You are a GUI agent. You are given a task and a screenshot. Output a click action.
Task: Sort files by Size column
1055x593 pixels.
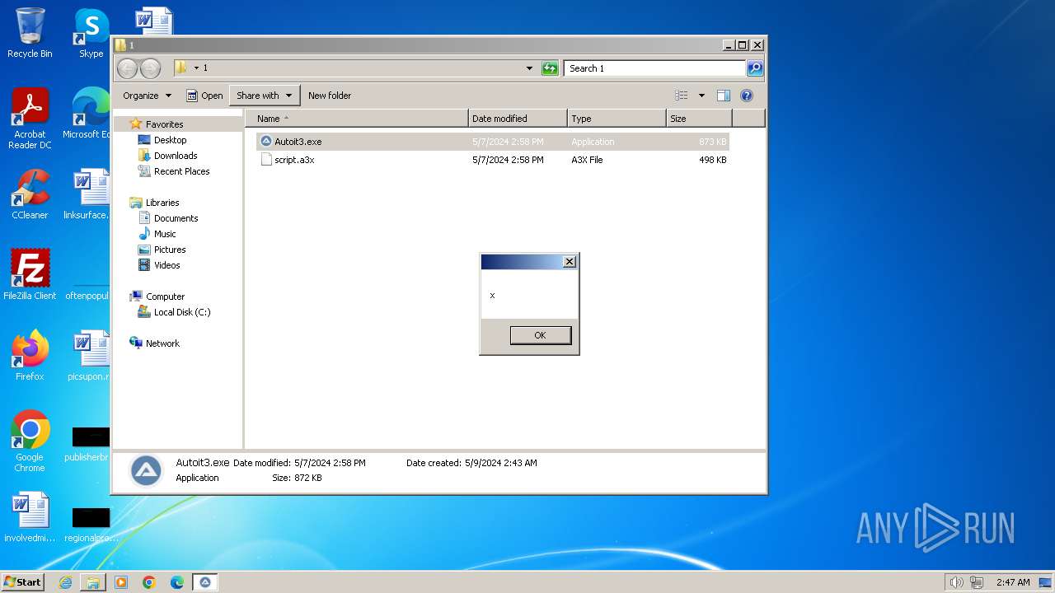(x=699, y=119)
